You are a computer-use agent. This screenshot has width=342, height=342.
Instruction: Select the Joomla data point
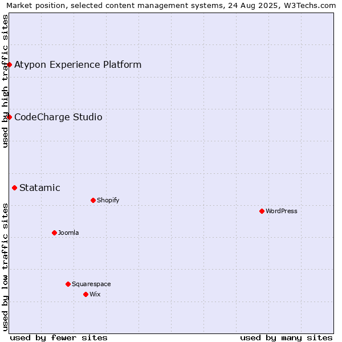(x=55, y=233)
